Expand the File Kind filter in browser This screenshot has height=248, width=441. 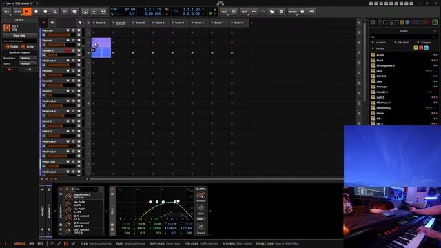click(x=401, y=43)
